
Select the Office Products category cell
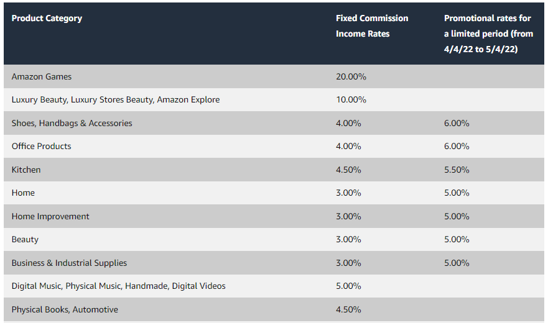[41, 146]
